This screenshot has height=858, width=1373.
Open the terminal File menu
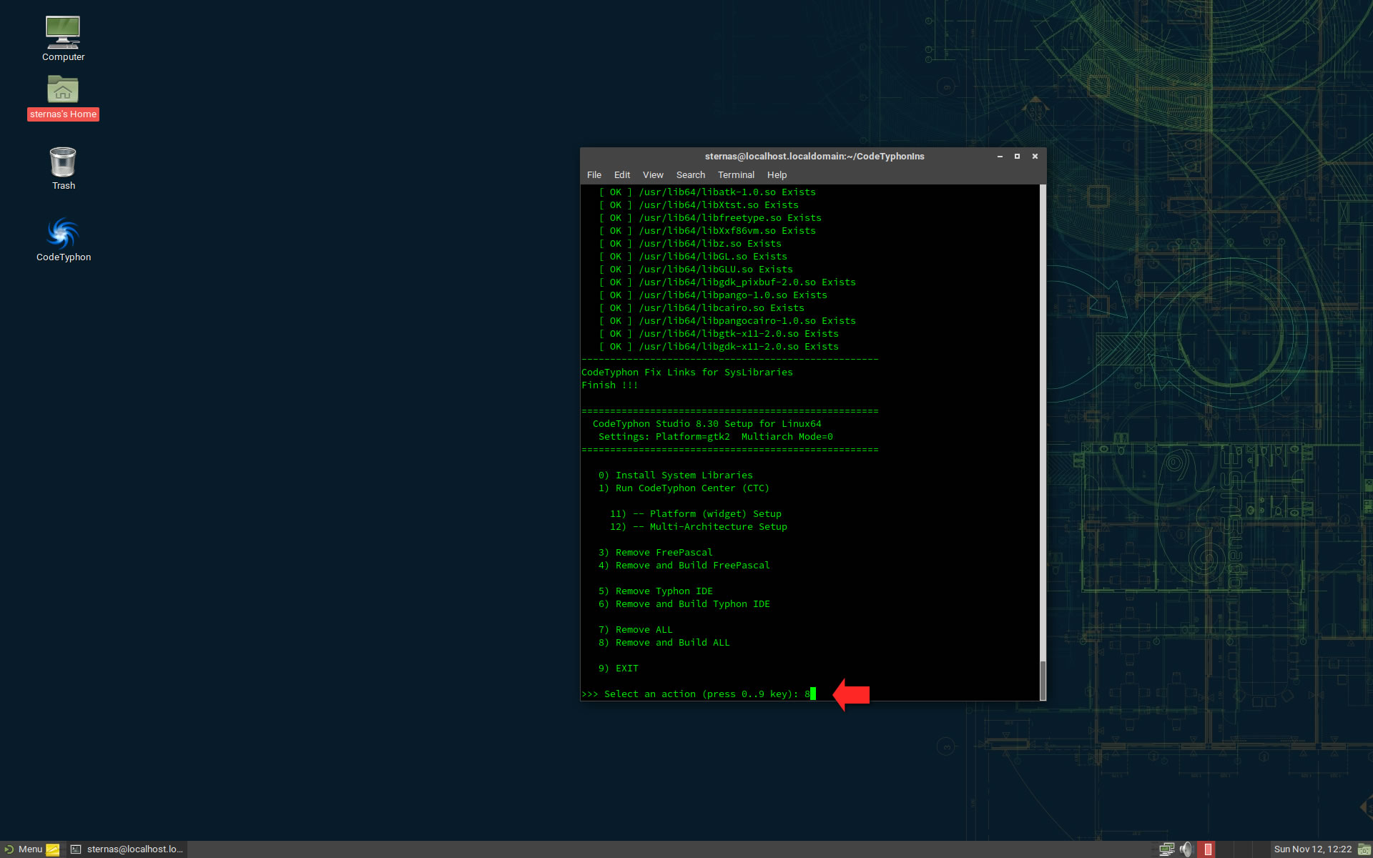coord(594,175)
